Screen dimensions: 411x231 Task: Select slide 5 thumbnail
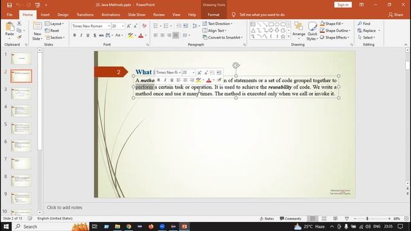point(21,128)
